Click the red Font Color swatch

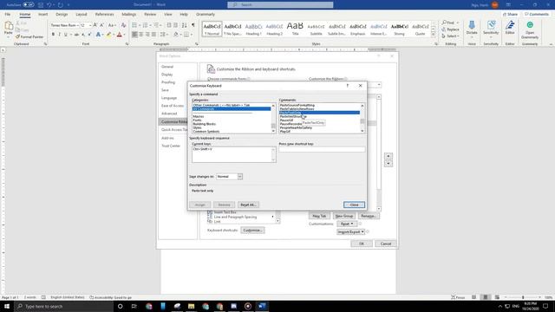point(120,35)
